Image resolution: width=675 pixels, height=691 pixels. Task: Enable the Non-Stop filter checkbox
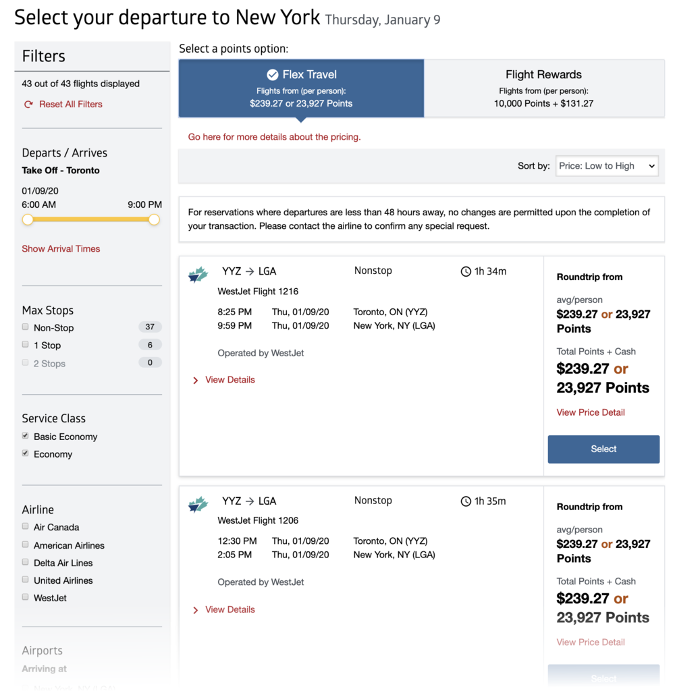tap(26, 327)
